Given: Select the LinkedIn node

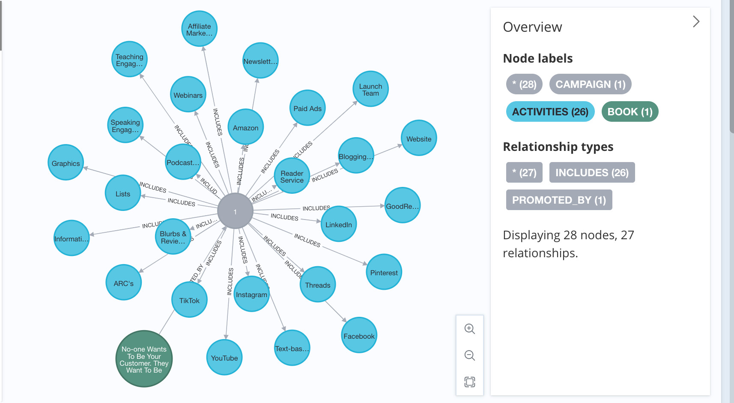Looking at the screenshot, I should point(338,224).
